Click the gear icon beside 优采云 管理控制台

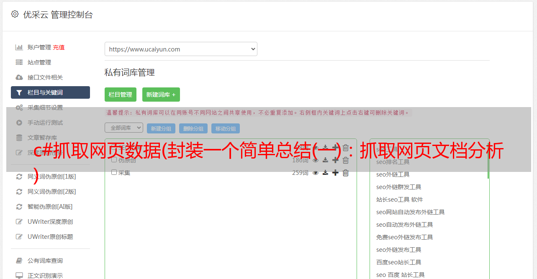coord(15,14)
